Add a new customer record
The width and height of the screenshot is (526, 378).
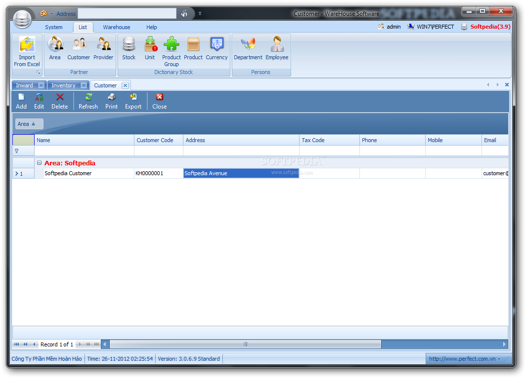point(21,102)
